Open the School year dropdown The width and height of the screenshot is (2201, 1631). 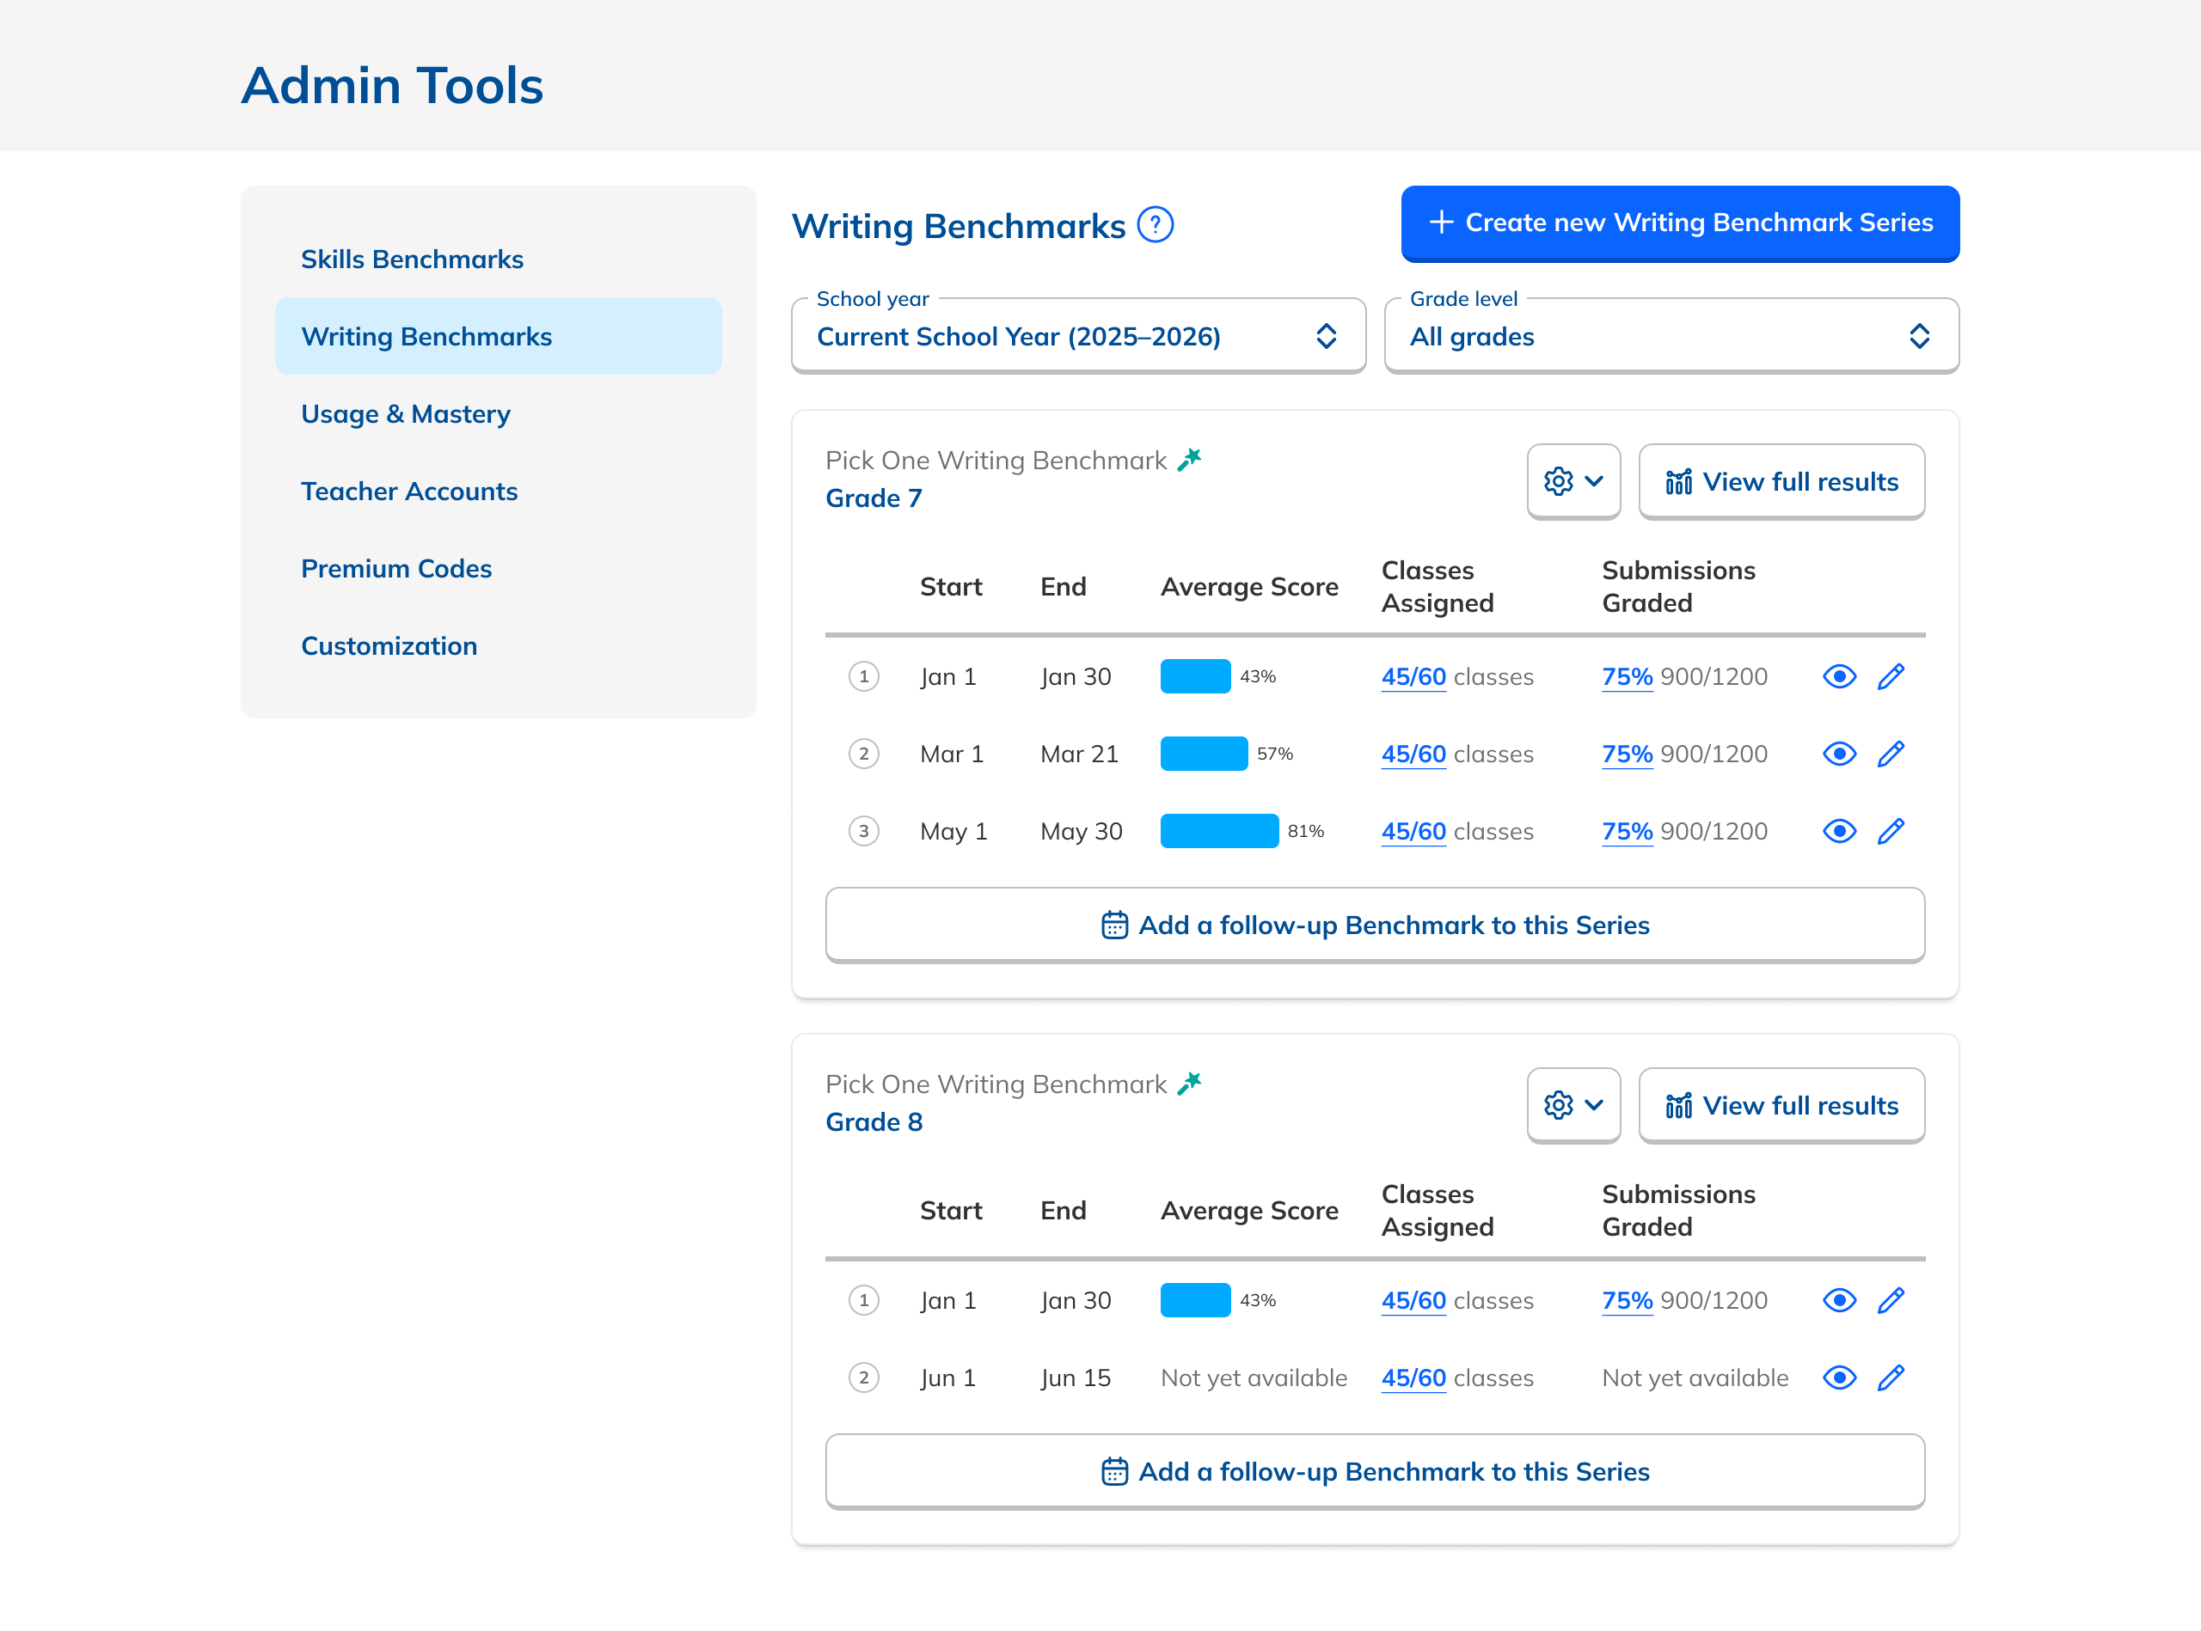(x=1078, y=337)
